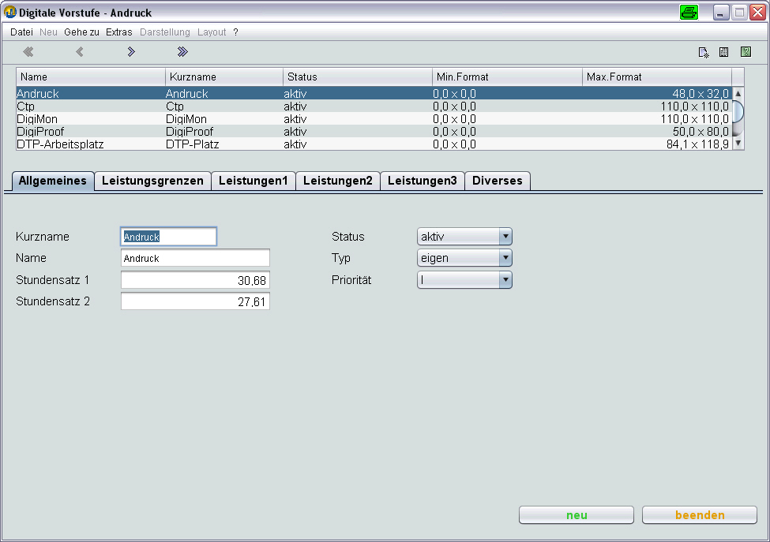Open the Leistungen2 tab
The width and height of the screenshot is (770, 542).
tap(338, 181)
